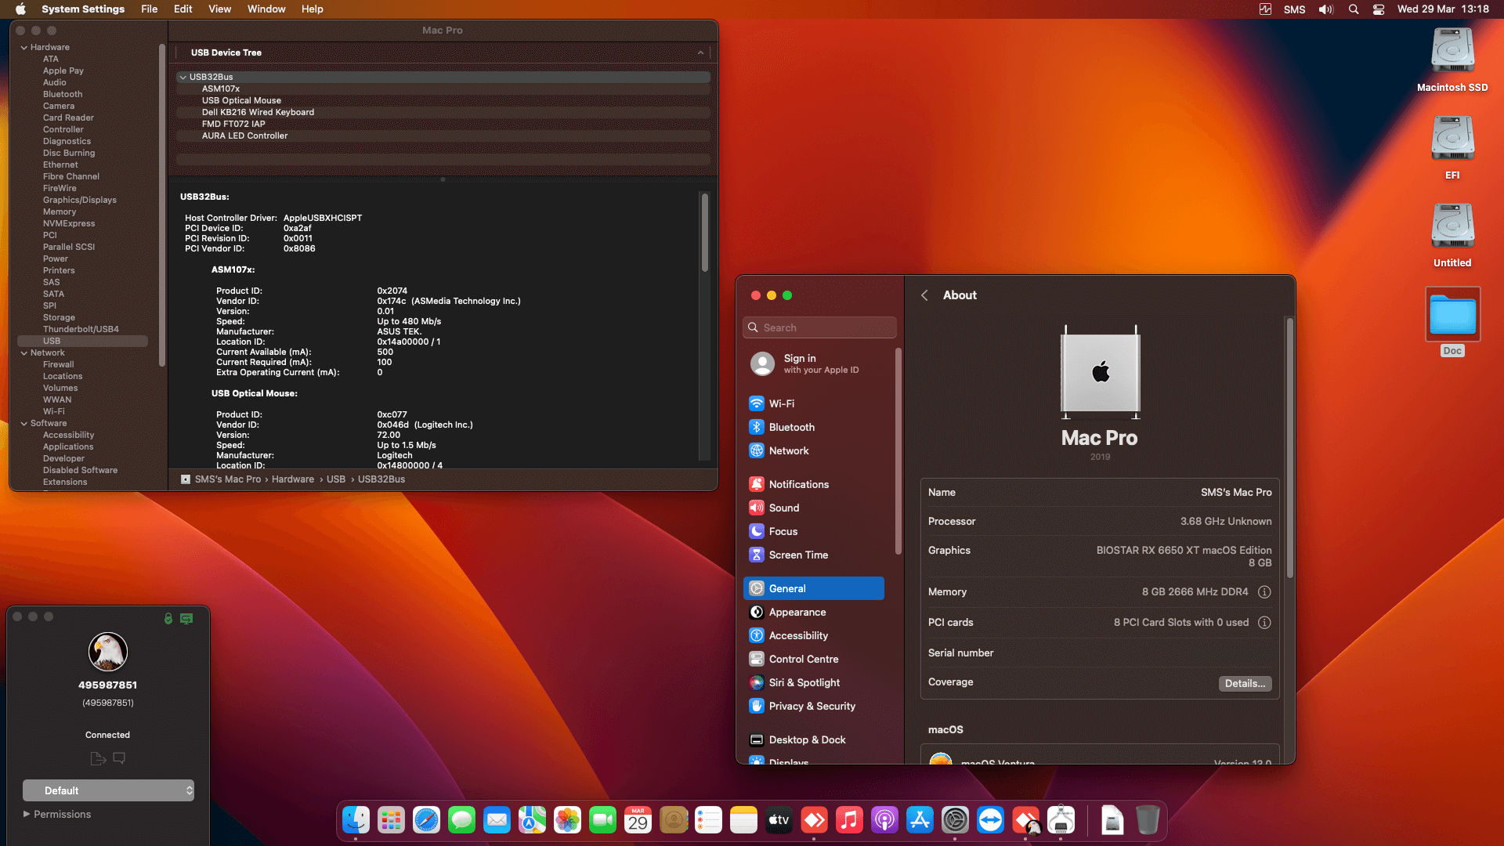
Task: Open chat in the AnyDesk session window
Action: 118,757
